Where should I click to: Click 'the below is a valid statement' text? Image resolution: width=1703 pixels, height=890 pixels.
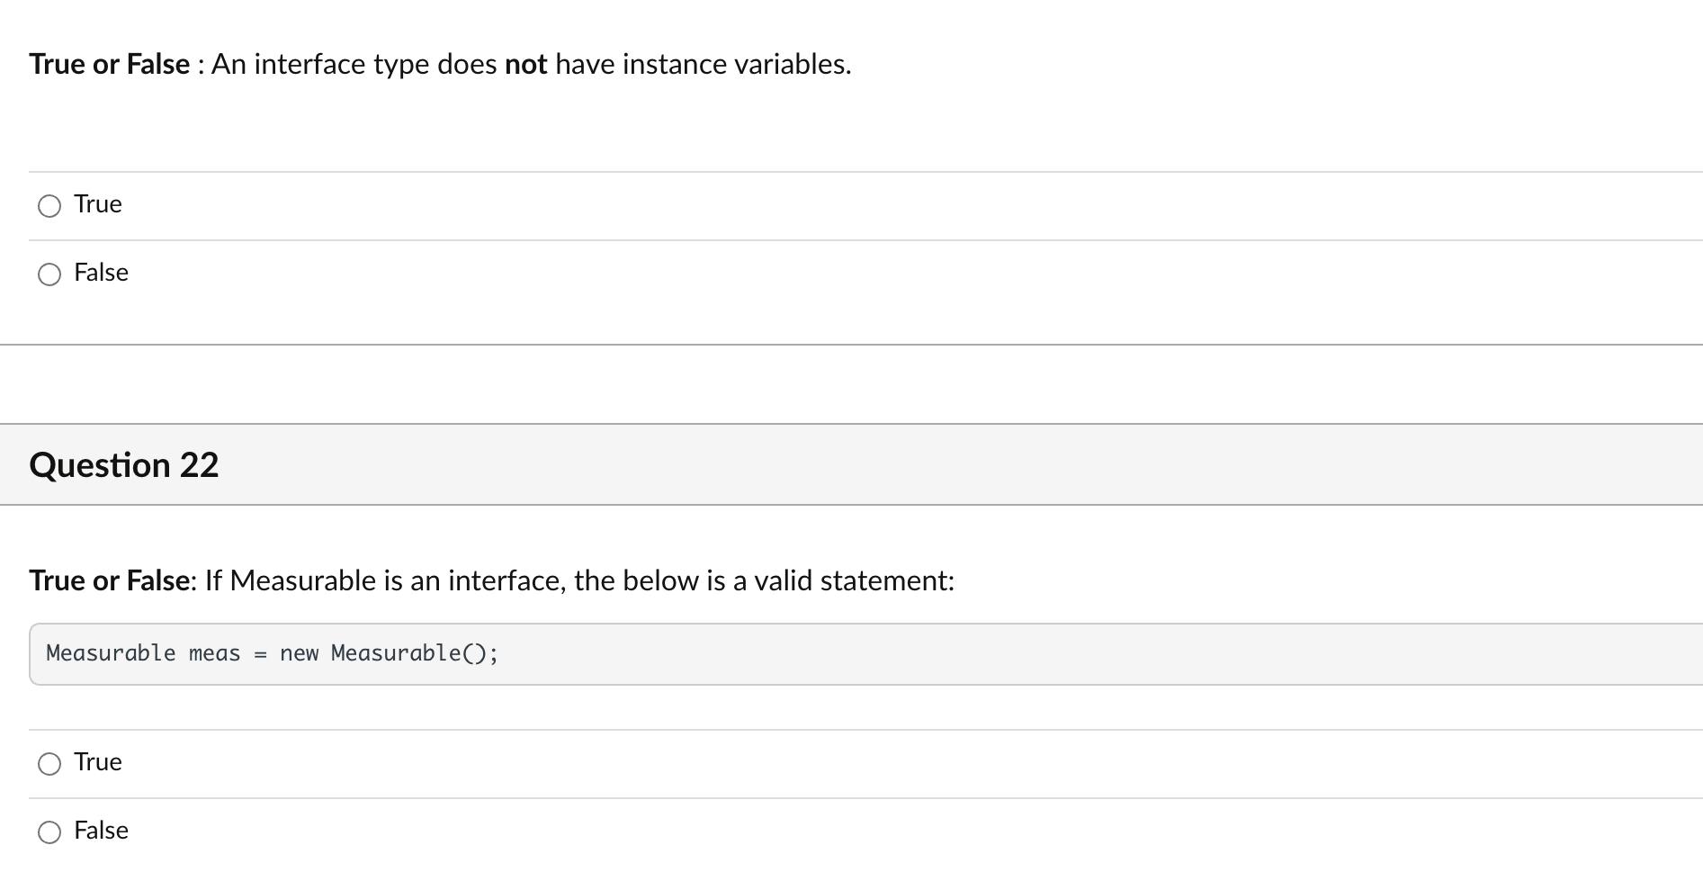point(763,581)
